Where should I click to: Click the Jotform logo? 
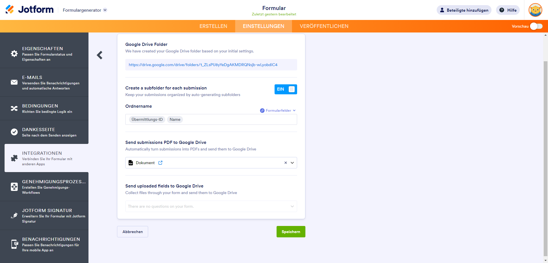[x=30, y=10]
